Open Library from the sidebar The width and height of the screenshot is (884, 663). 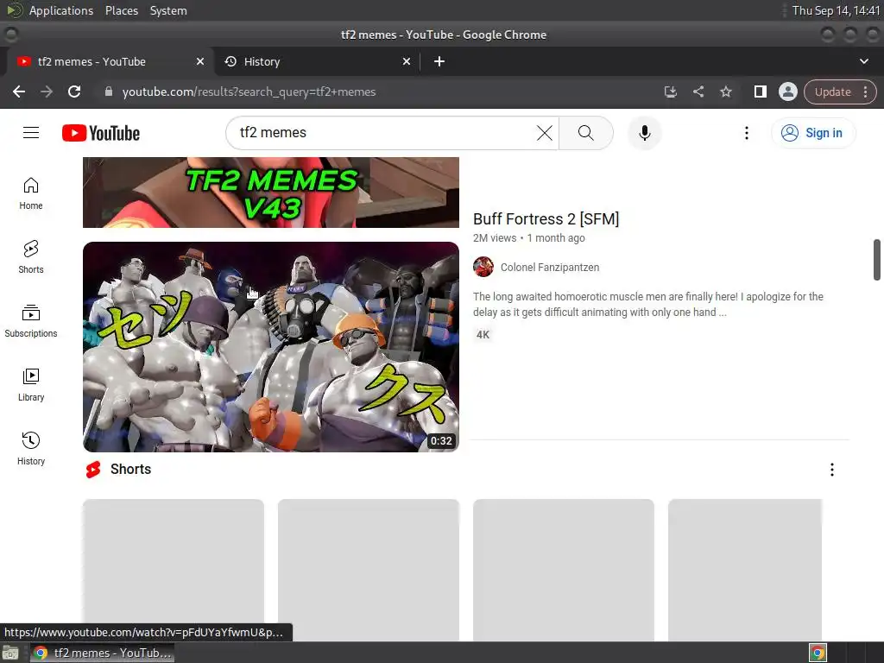pyautogui.click(x=31, y=385)
